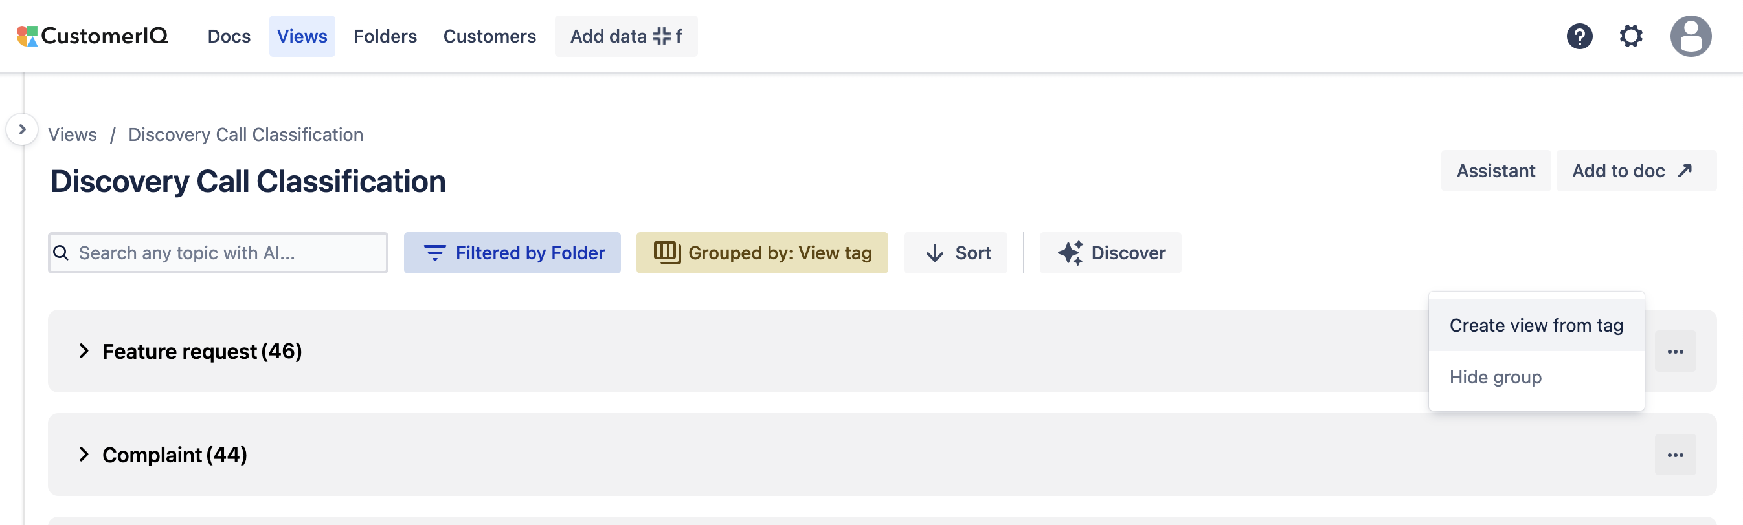The height and width of the screenshot is (525, 1743).
Task: Go to the Customers tab
Action: (x=489, y=36)
